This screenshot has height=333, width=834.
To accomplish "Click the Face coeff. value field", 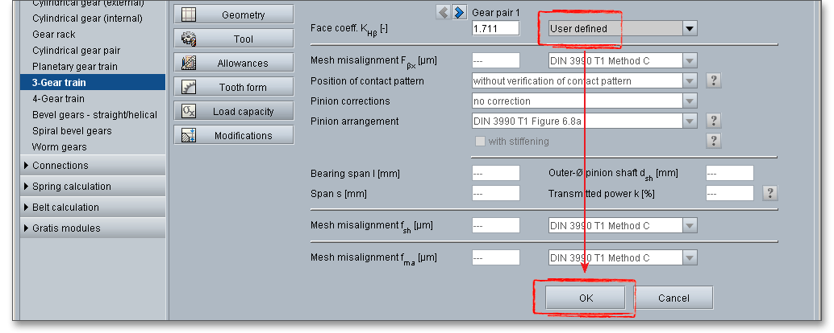I will pyautogui.click(x=495, y=29).
